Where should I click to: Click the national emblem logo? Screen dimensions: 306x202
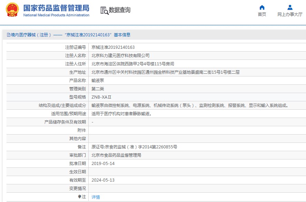click(12, 10)
